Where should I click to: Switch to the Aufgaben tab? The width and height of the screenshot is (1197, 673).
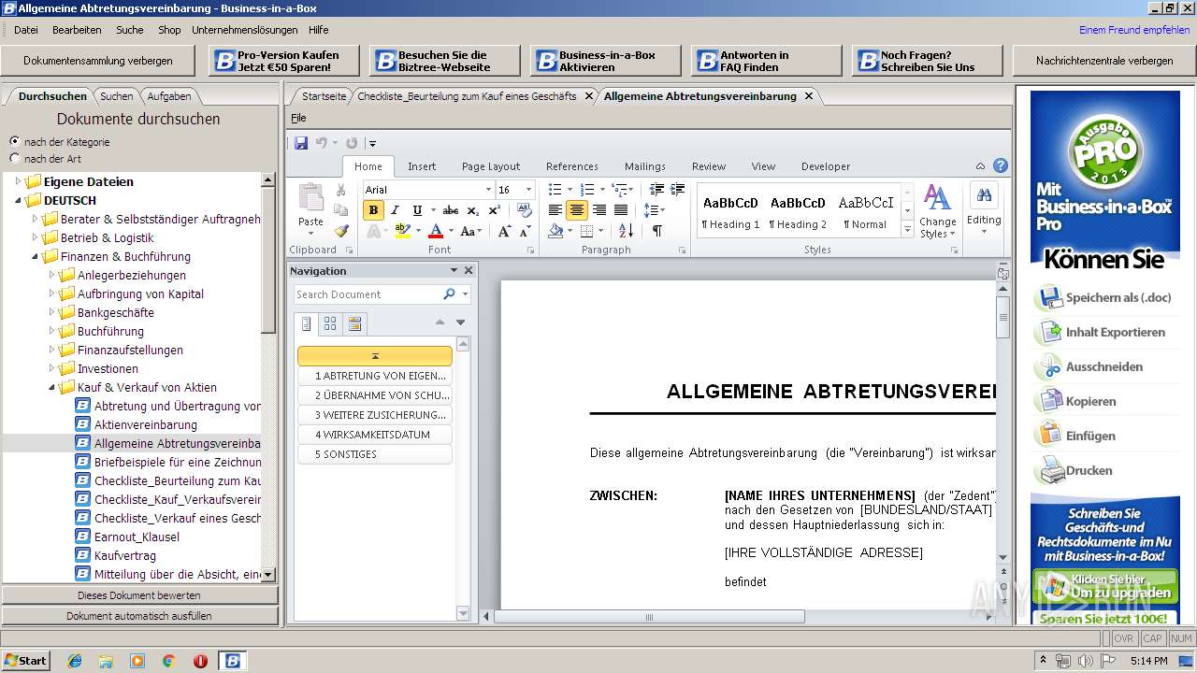pos(169,96)
